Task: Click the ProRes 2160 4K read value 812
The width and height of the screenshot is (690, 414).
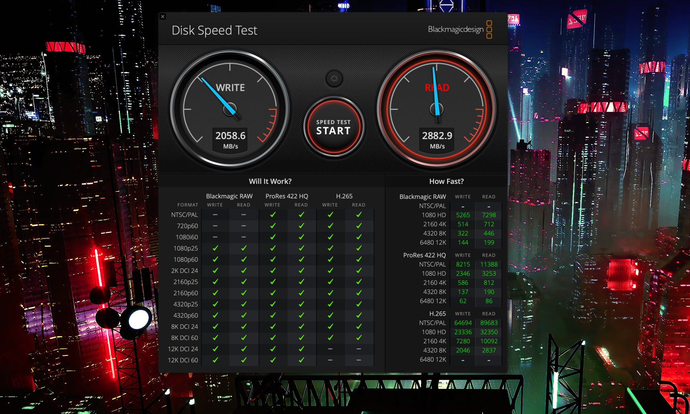Action: tap(489, 283)
